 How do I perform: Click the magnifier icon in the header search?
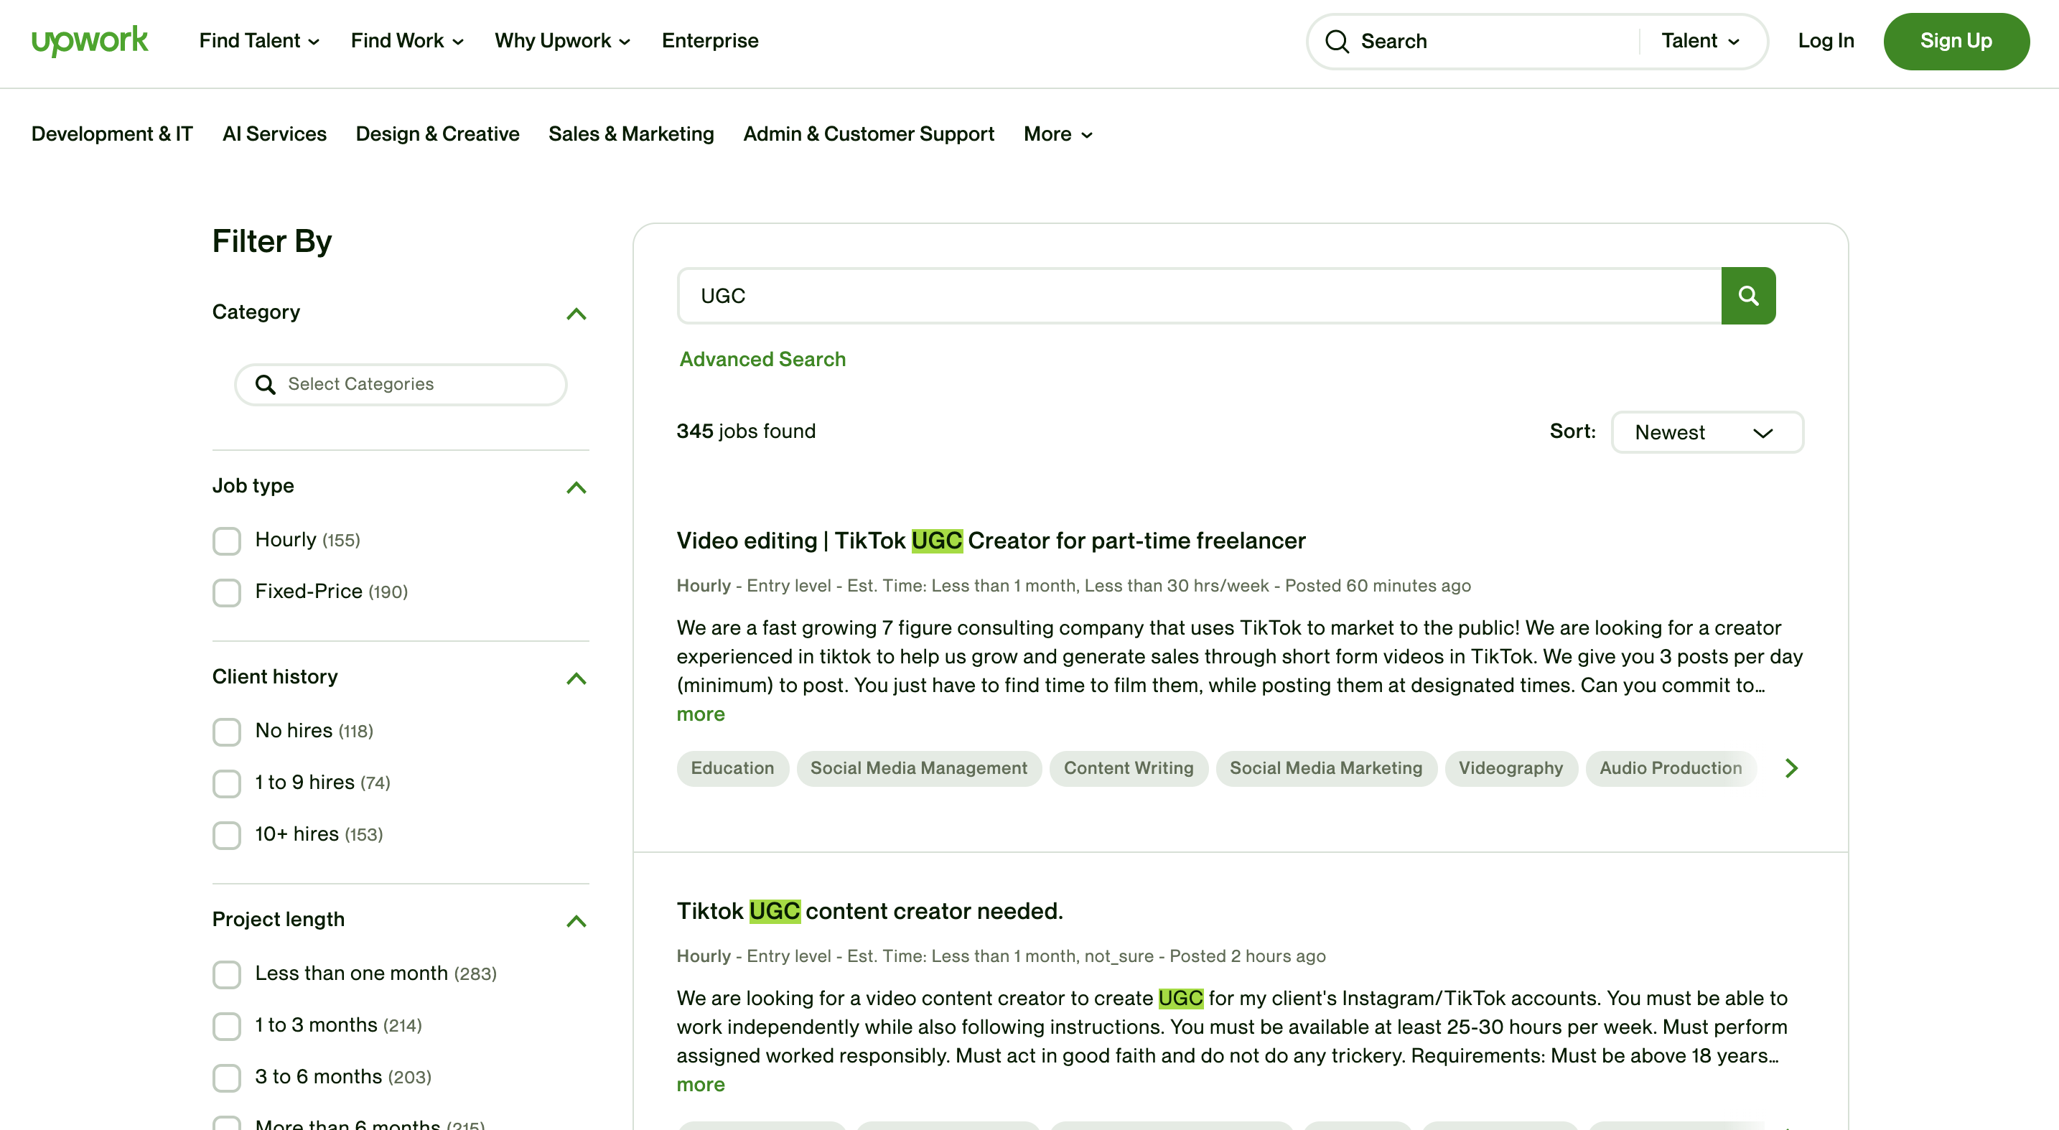coord(1337,41)
